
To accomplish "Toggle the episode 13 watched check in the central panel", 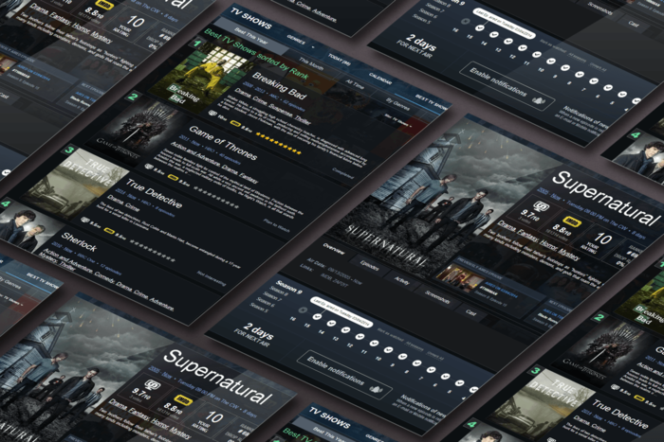I will (x=345, y=329).
